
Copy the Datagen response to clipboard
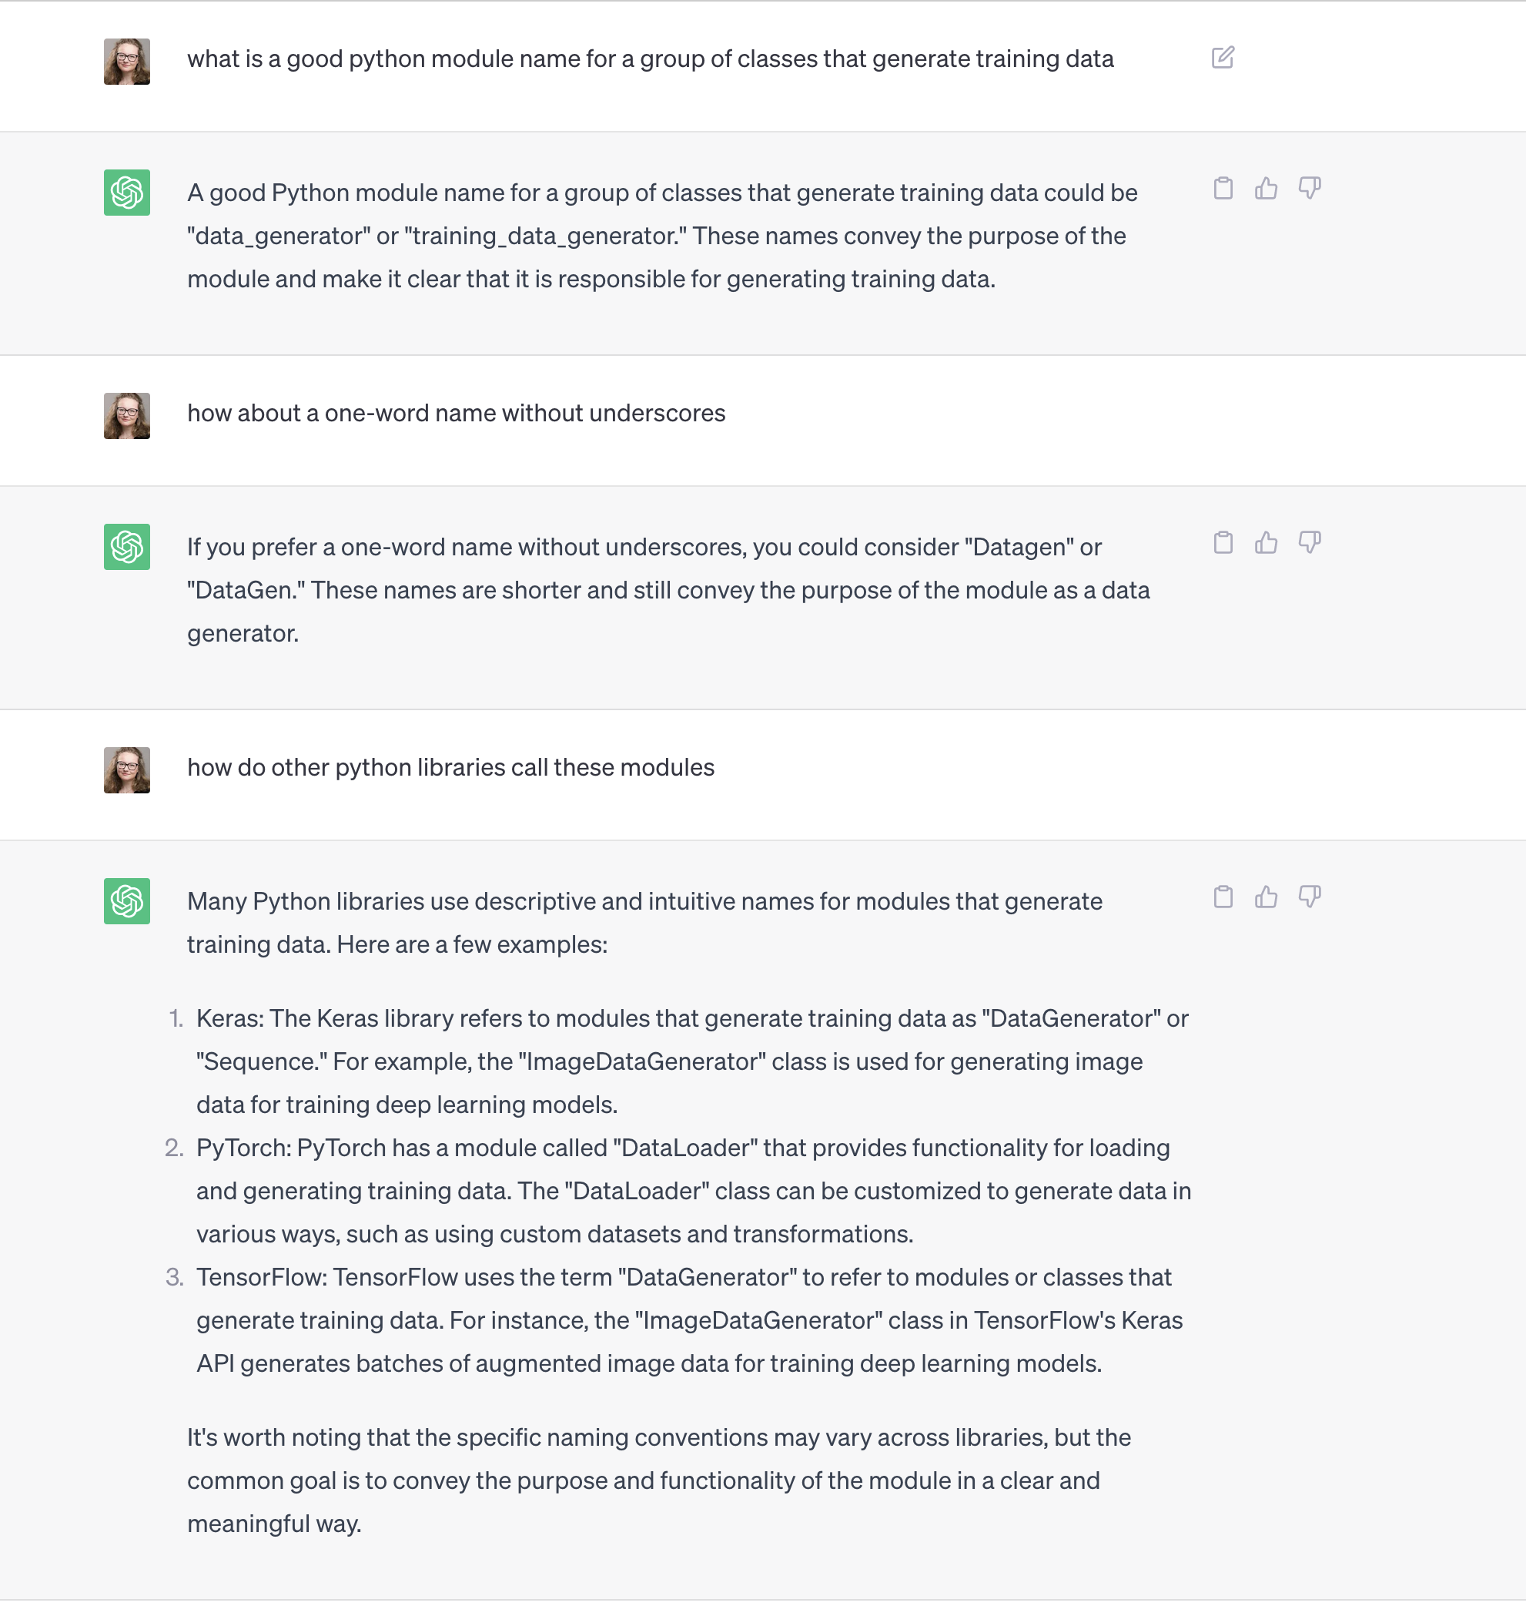tap(1223, 543)
